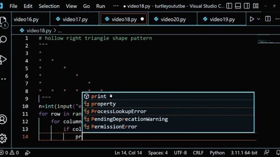Click line number 1 in the gutter
The height and width of the screenshot is (157, 280).
pyautogui.click(x=27, y=38)
